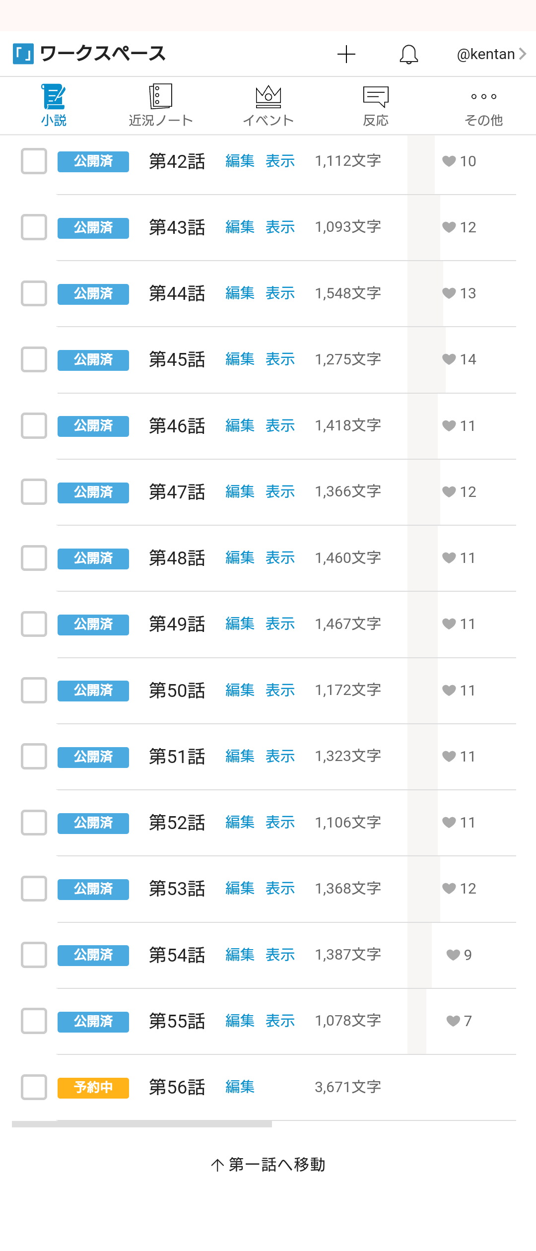The width and height of the screenshot is (536, 1251).
Task: Open the 小説 novel tab
Action: 54,105
